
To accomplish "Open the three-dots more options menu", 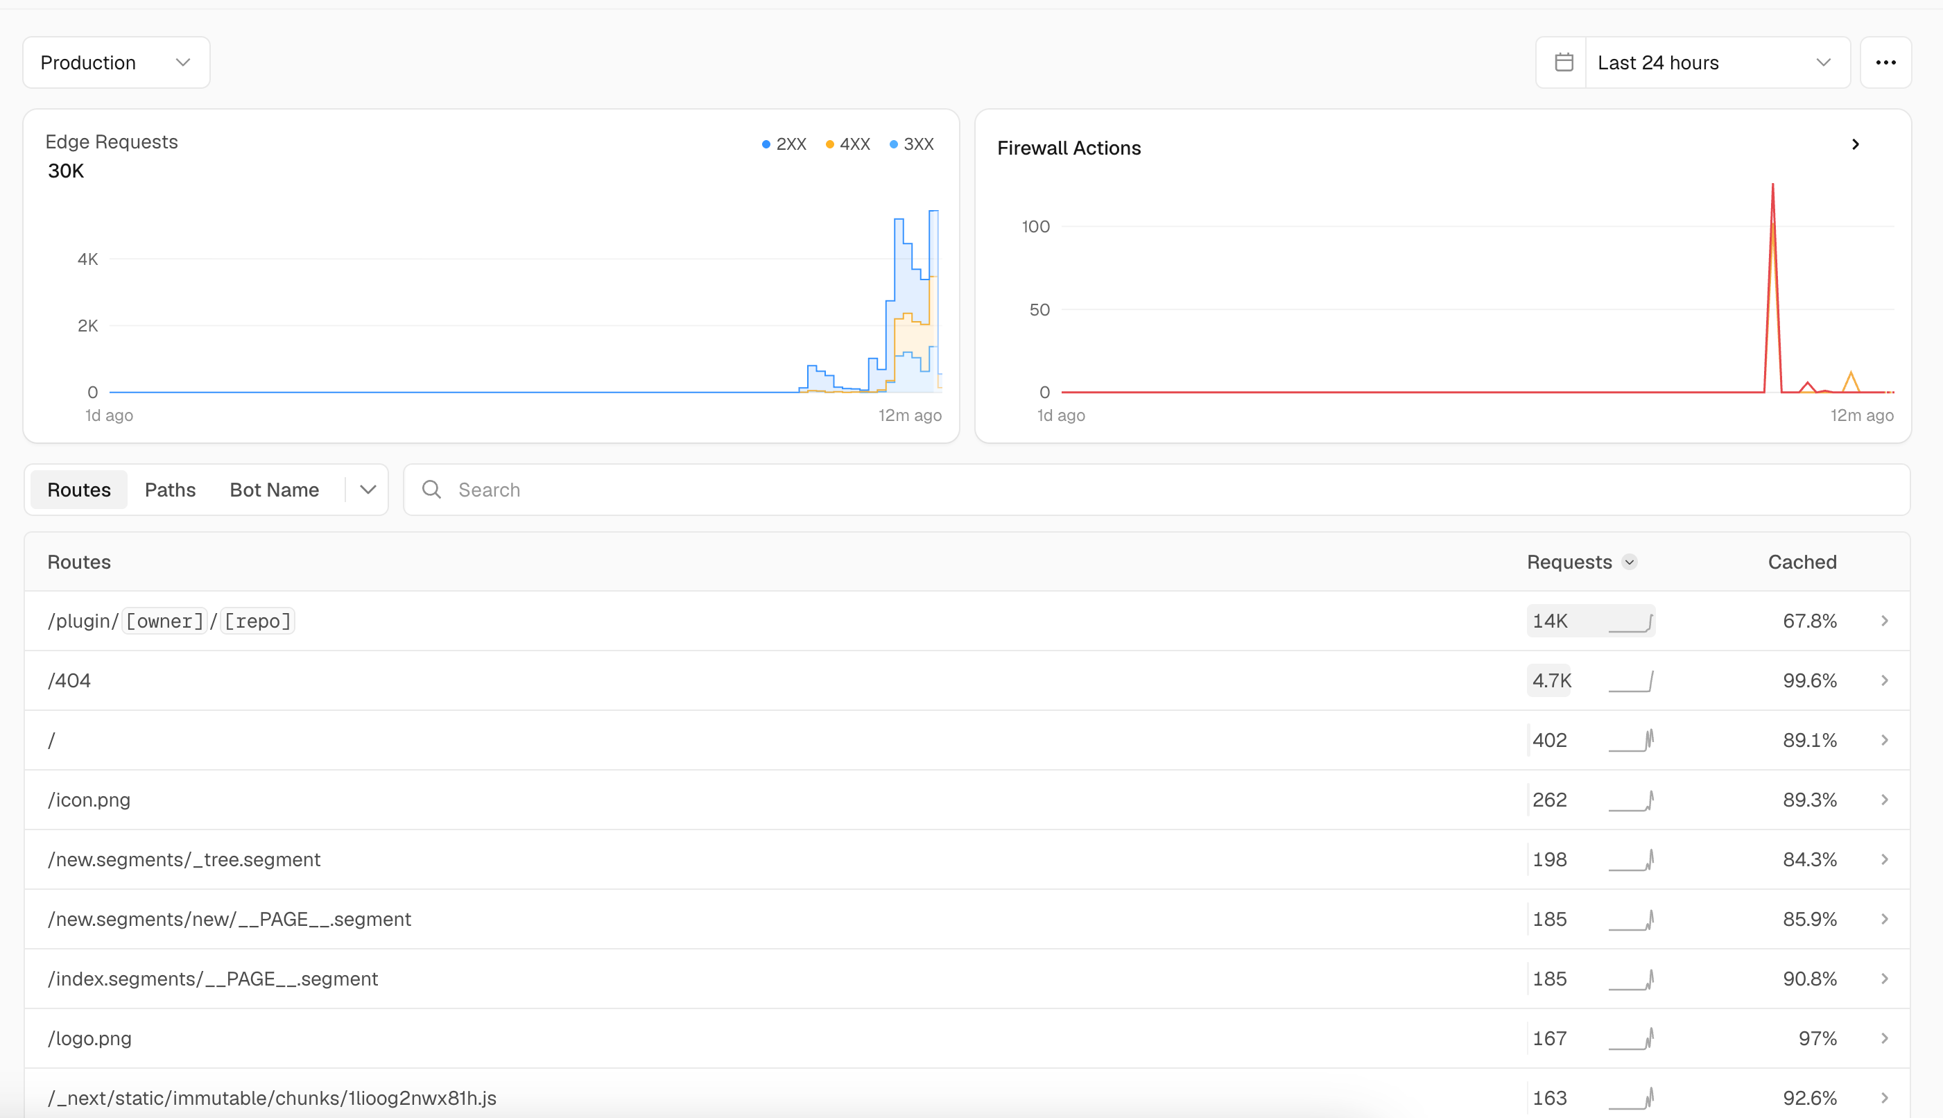I will (1885, 62).
